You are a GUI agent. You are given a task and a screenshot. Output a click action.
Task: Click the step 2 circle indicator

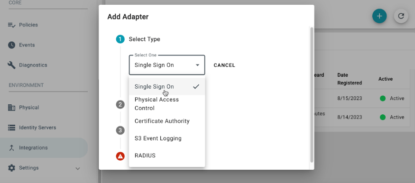120,104
